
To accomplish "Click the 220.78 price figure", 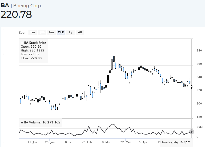I will (16, 15).
